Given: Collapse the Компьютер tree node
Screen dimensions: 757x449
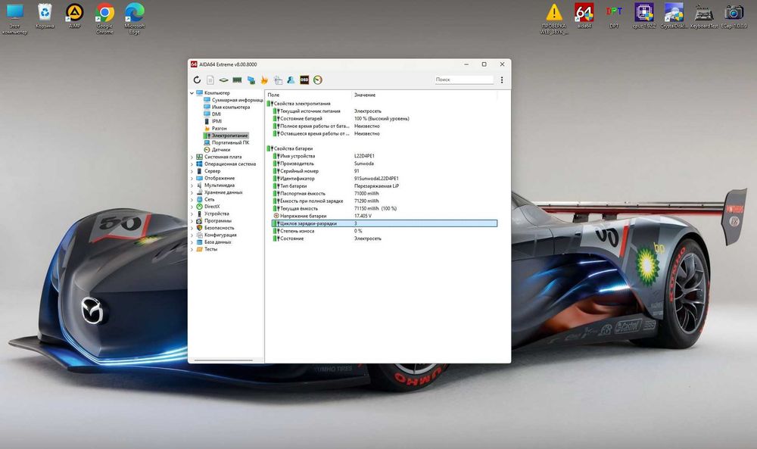Looking at the screenshot, I should pos(192,93).
